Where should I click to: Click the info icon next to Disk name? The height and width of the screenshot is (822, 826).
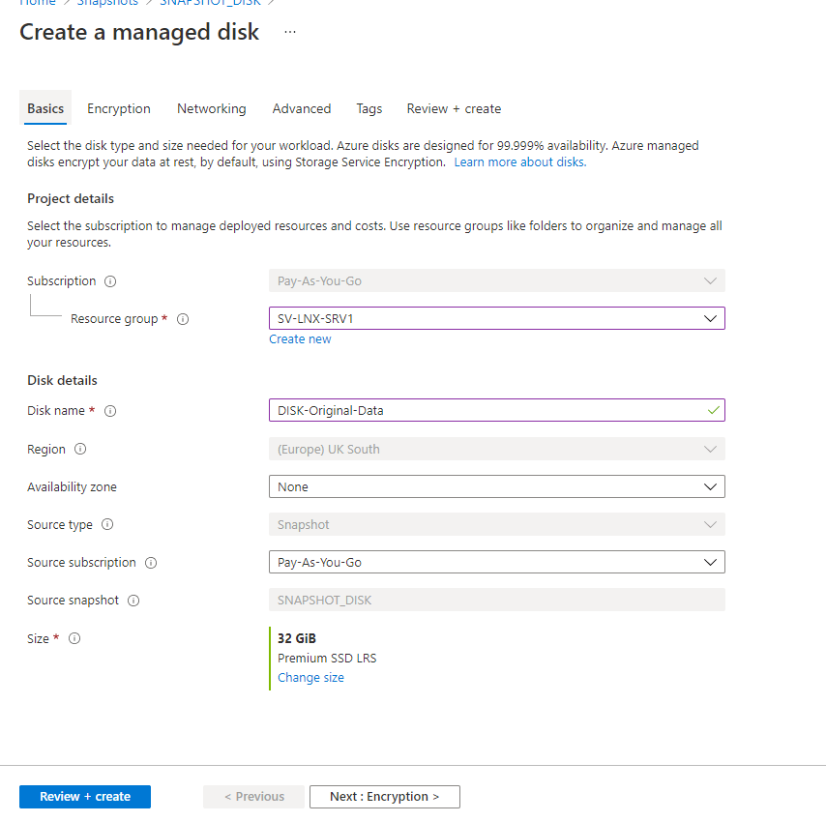[x=110, y=411]
